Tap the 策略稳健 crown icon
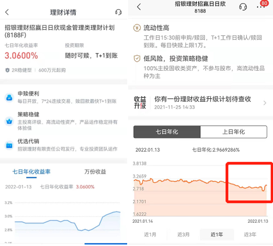Screen dimensions: 273x246 coord(9,121)
